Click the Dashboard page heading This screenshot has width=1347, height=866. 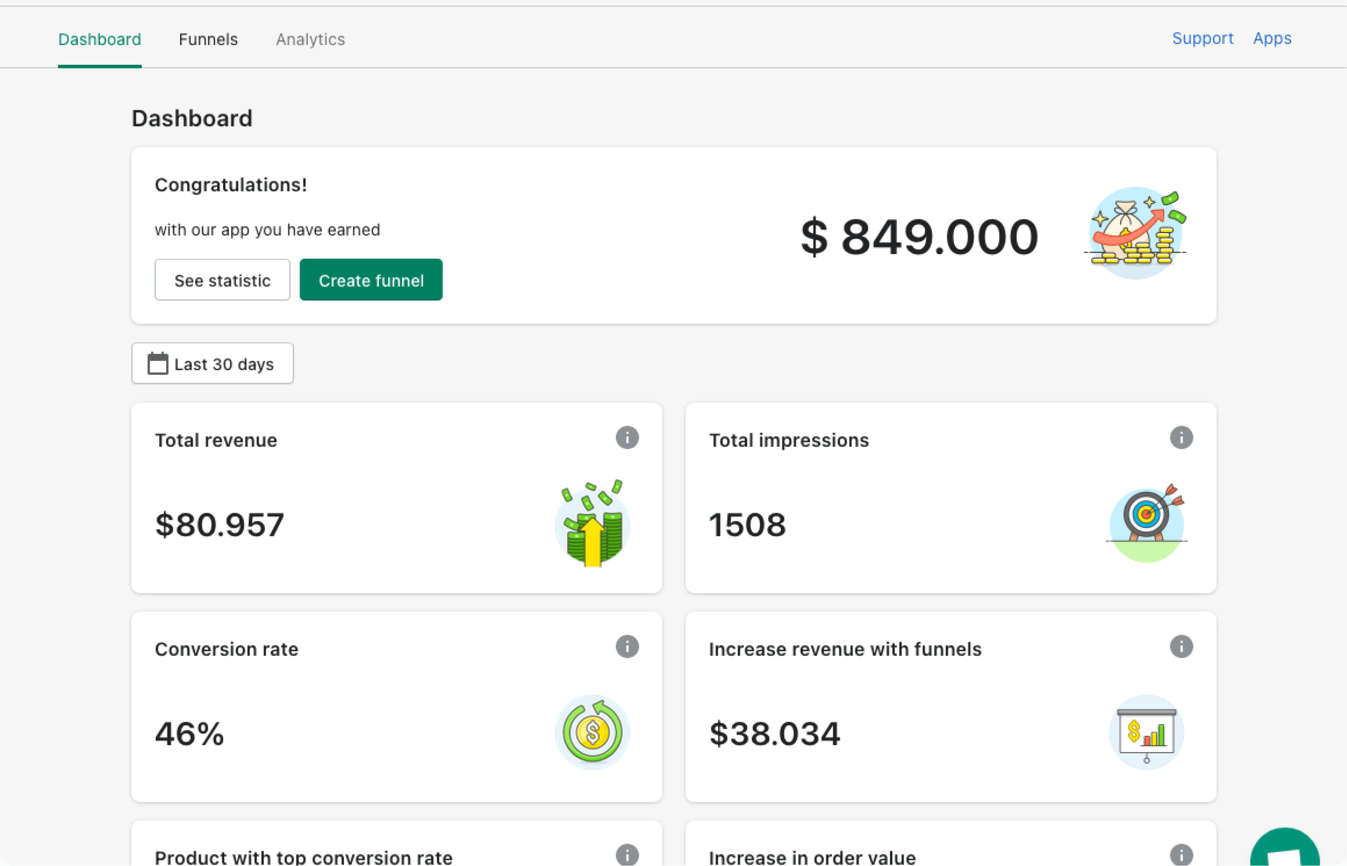(x=192, y=118)
